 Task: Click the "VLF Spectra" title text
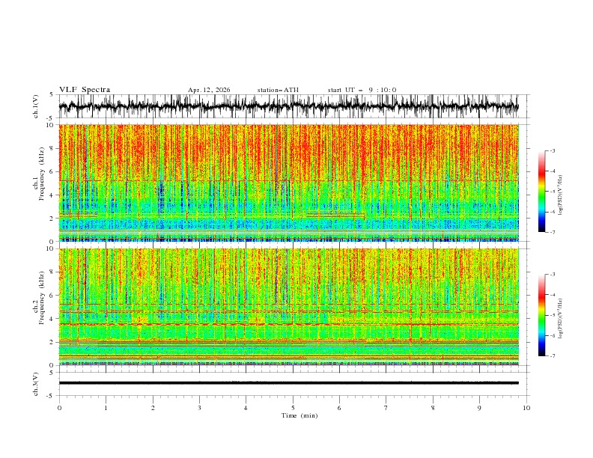pos(85,90)
